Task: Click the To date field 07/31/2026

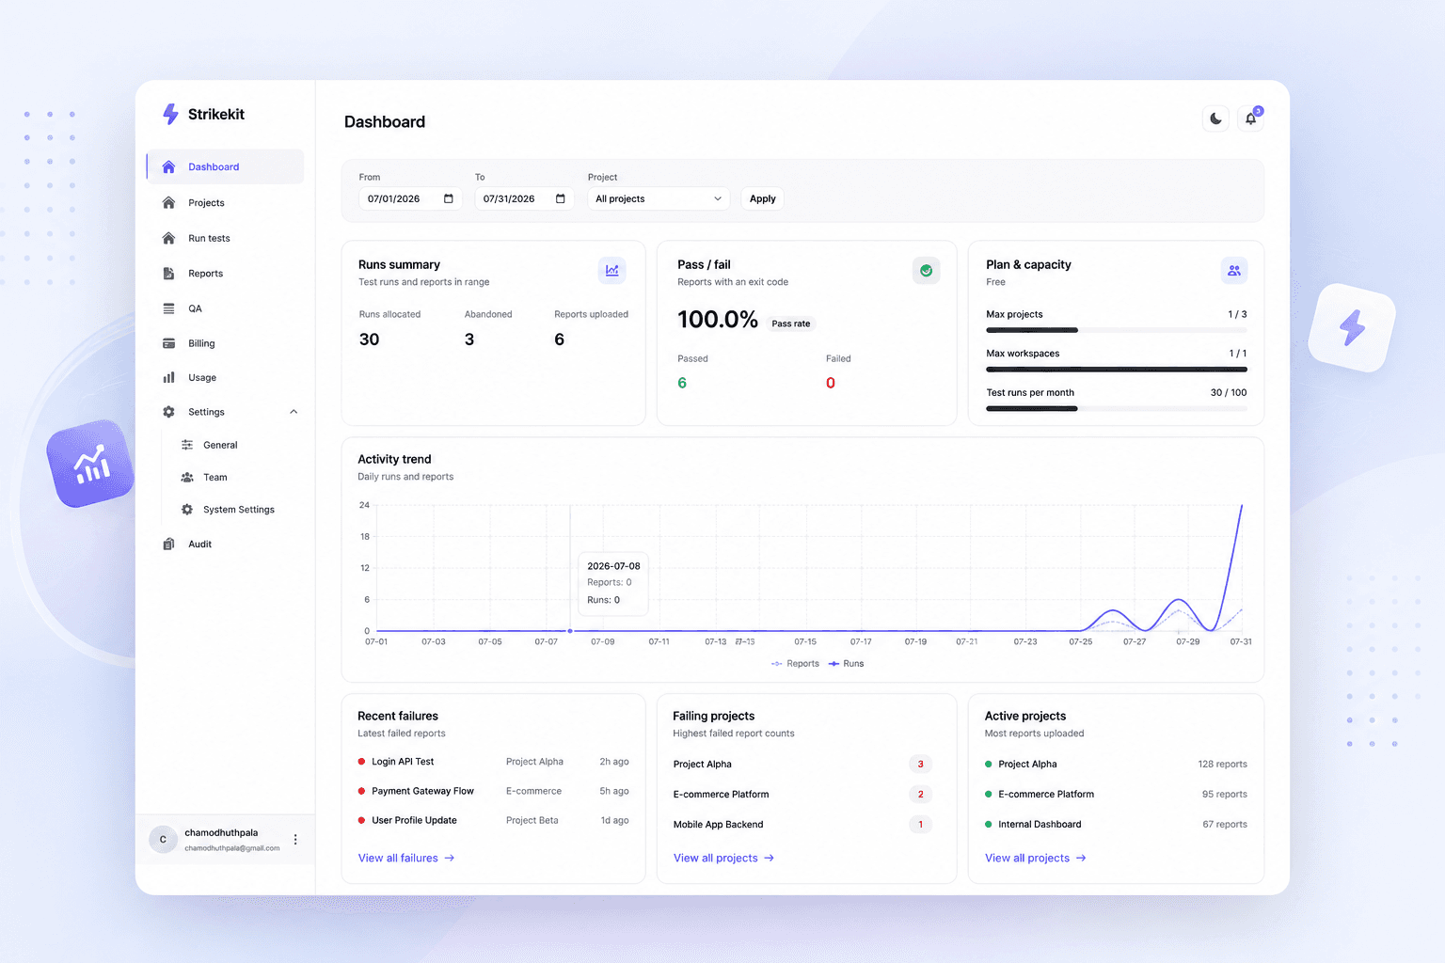Action: (x=524, y=198)
